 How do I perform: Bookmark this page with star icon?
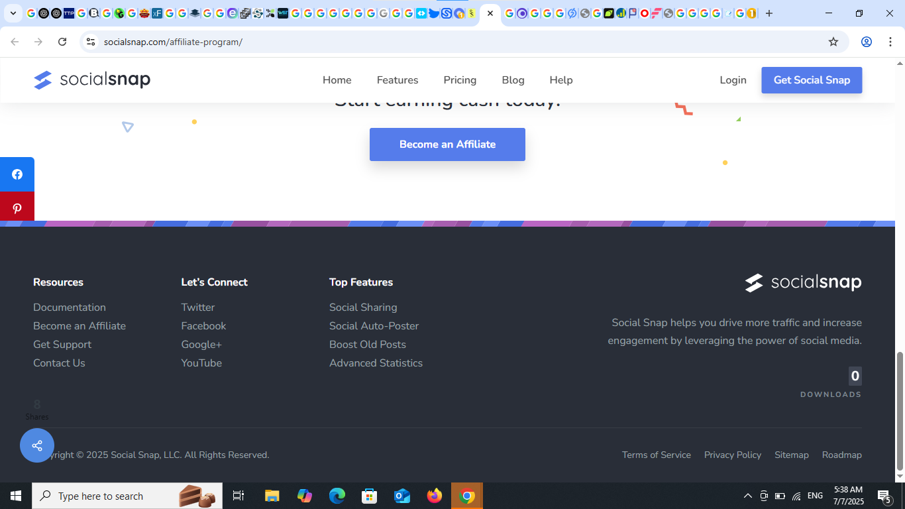pyautogui.click(x=833, y=42)
